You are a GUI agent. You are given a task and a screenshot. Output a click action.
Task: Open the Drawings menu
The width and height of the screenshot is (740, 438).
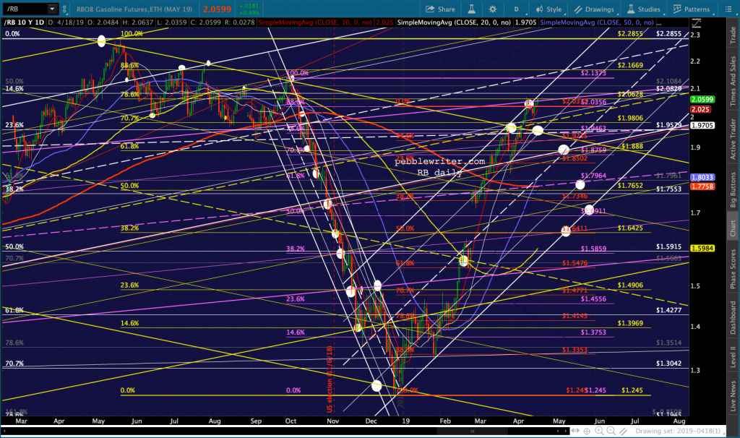(x=594, y=9)
